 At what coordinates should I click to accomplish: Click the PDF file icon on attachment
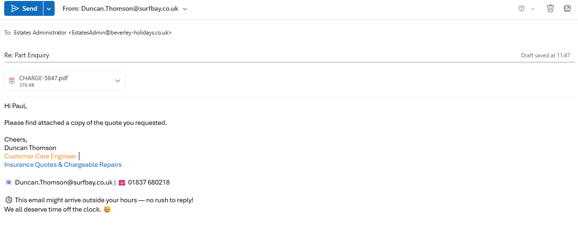[x=12, y=81]
